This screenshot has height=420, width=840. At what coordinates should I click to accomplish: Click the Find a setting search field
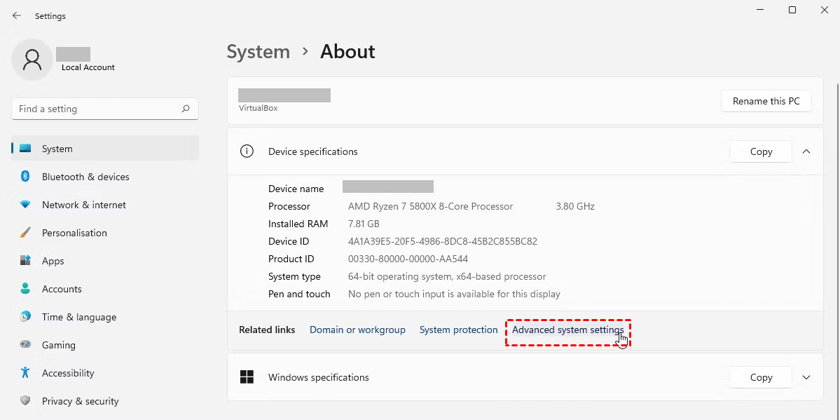click(98, 109)
